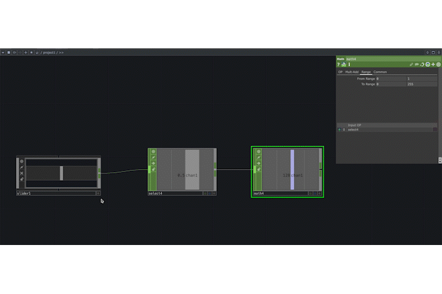Click the purple bar in math4 viewer

[x=292, y=170]
